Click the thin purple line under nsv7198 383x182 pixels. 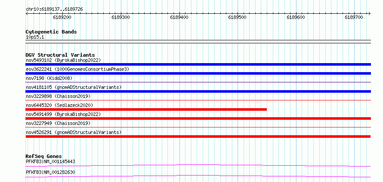coord(198,82)
